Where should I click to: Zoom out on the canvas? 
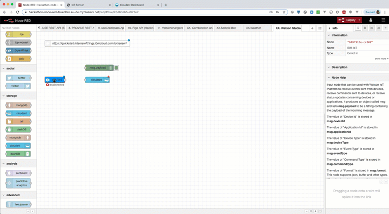click(x=307, y=211)
